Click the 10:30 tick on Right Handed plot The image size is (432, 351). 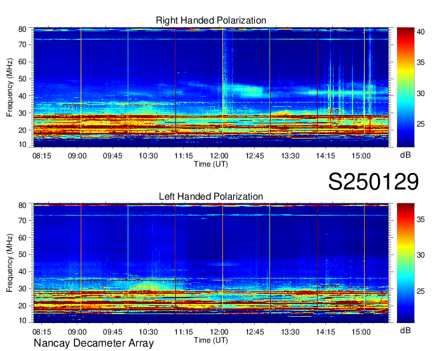pyautogui.click(x=148, y=156)
